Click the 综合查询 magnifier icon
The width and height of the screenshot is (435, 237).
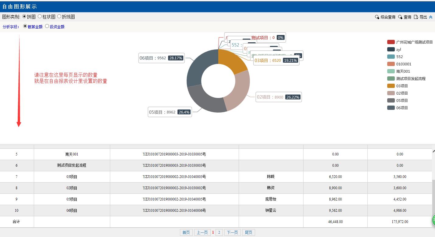[377, 17]
